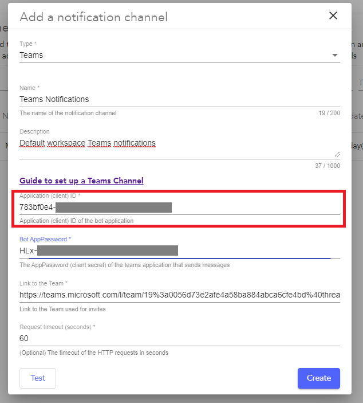This screenshot has width=363, height=403.
Task: Click helper text The name of the notification channel
Action: 68,113
